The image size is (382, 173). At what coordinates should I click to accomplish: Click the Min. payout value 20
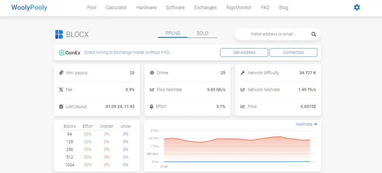point(132,73)
